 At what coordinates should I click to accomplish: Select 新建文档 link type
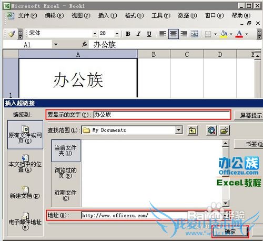25,193
